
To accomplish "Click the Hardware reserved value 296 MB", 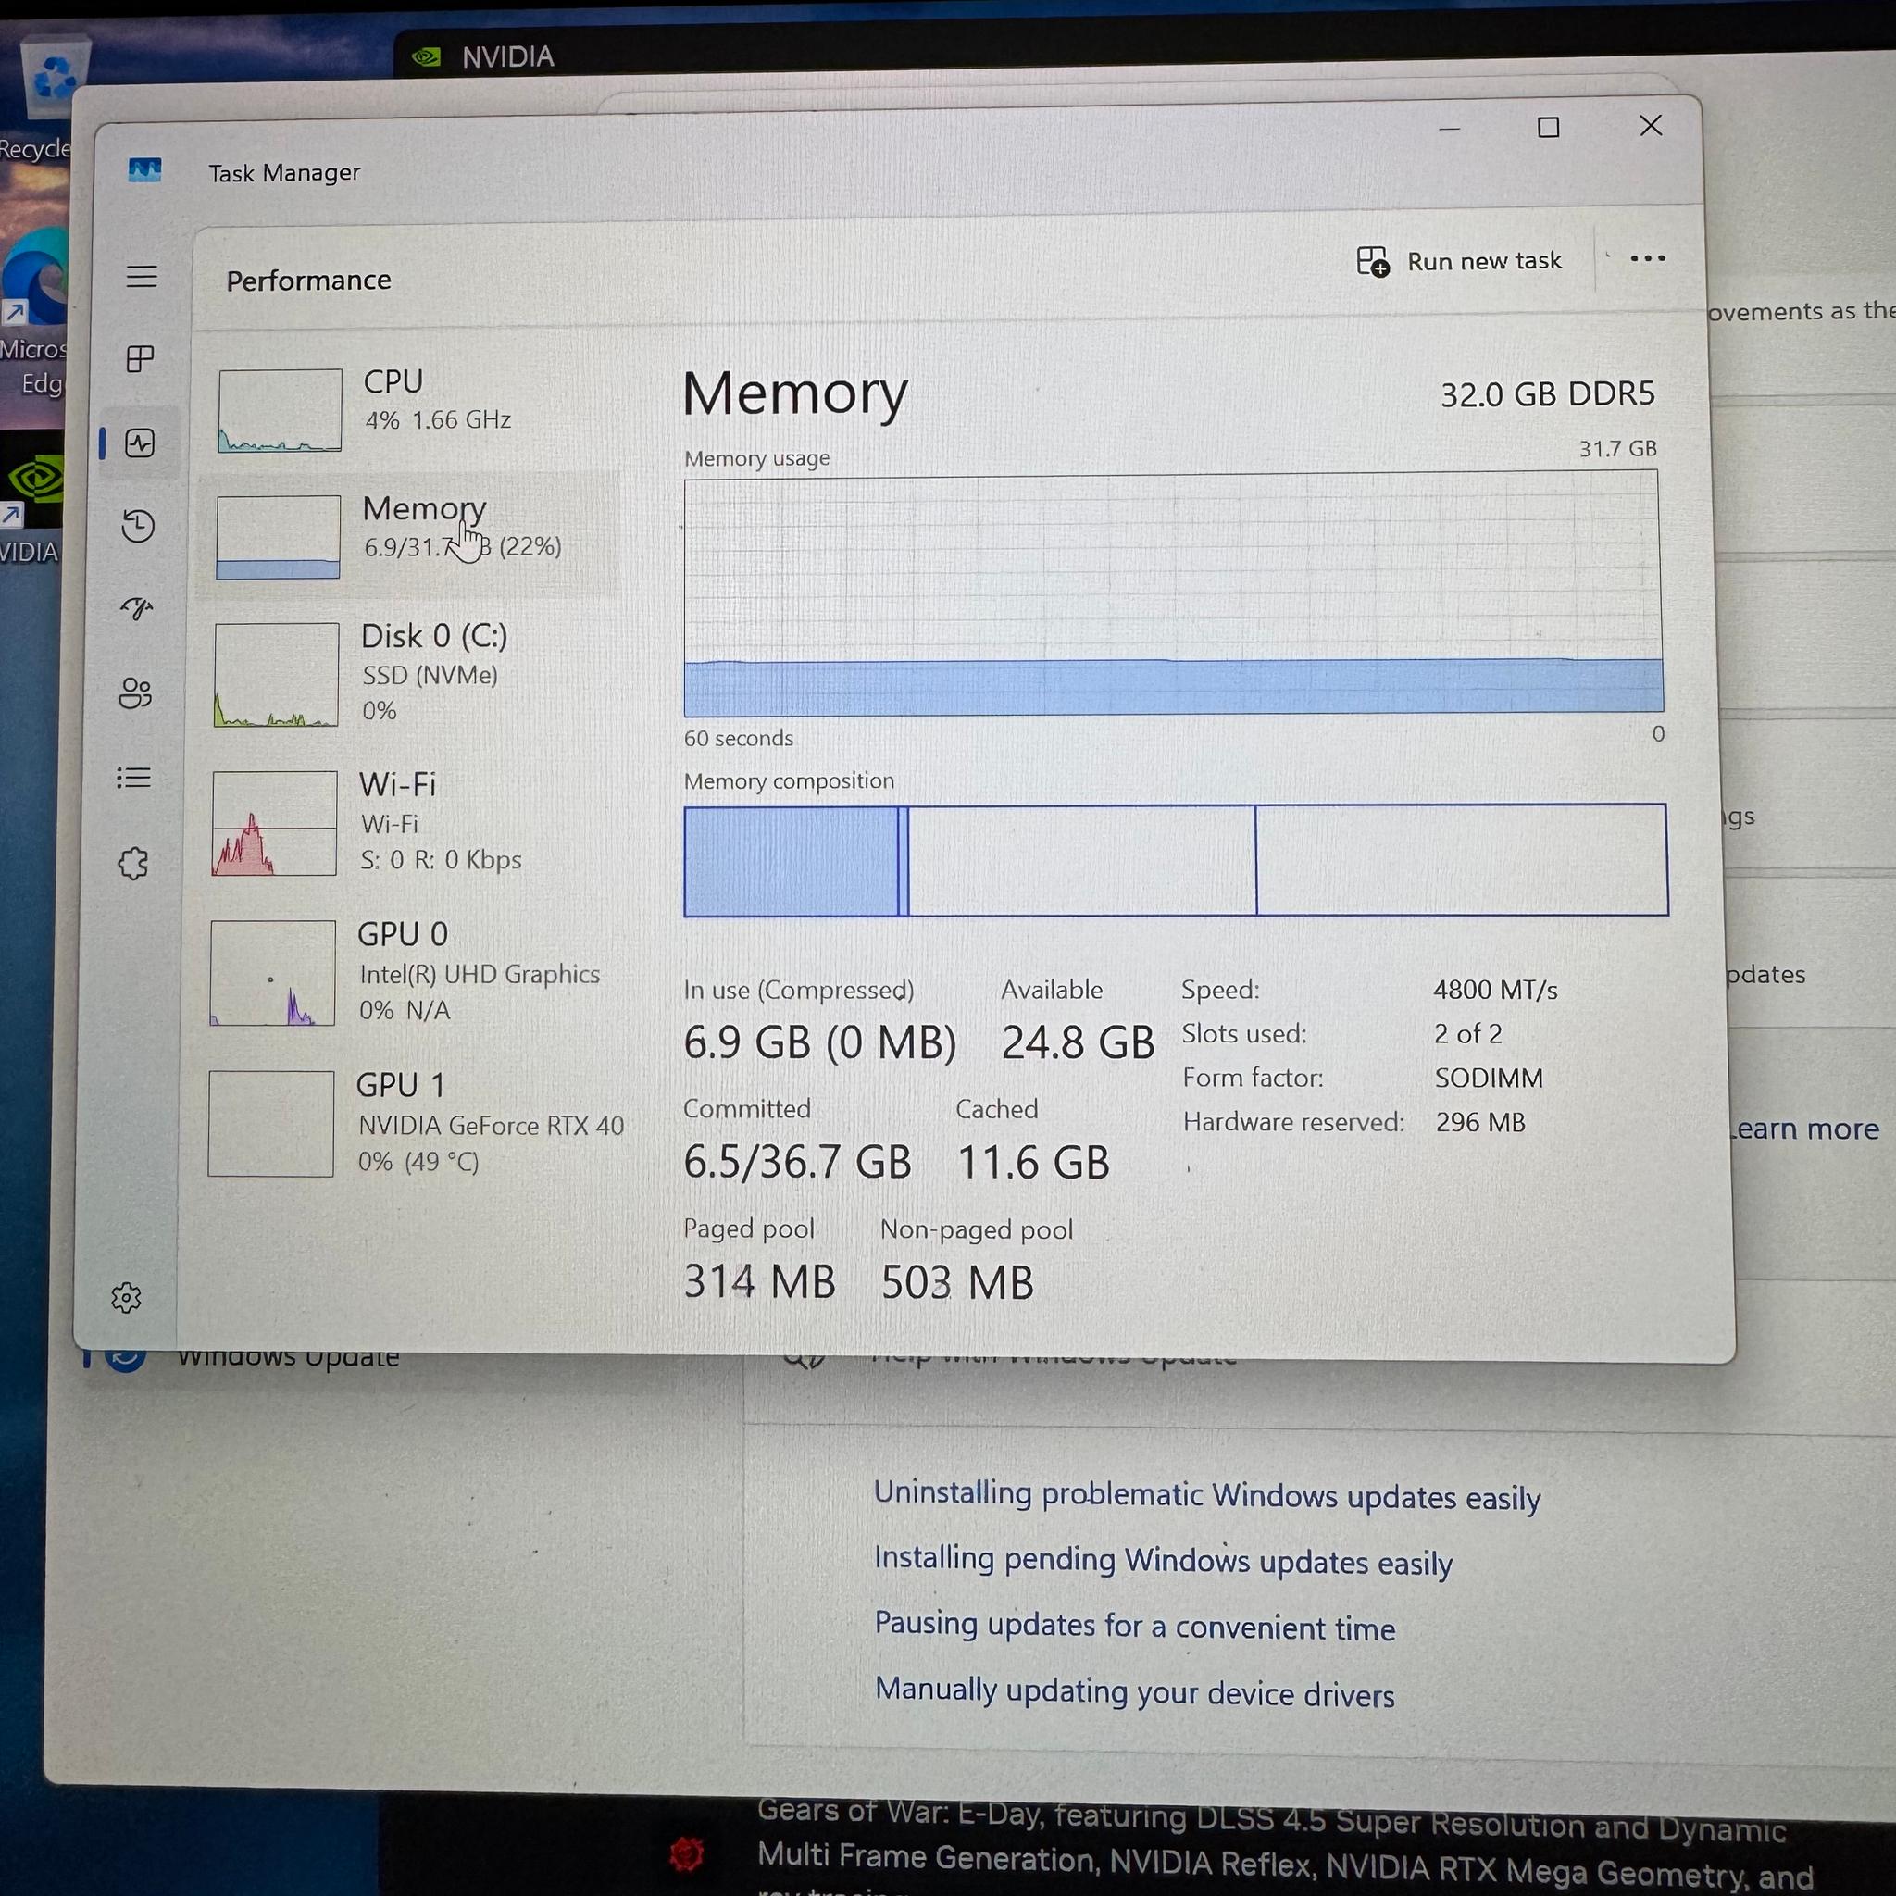I will point(1481,1123).
